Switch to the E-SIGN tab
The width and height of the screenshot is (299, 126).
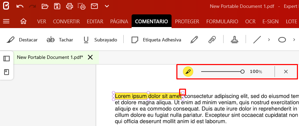pos(270,22)
